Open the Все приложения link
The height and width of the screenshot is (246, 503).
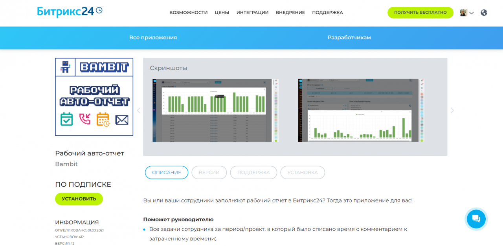point(153,37)
